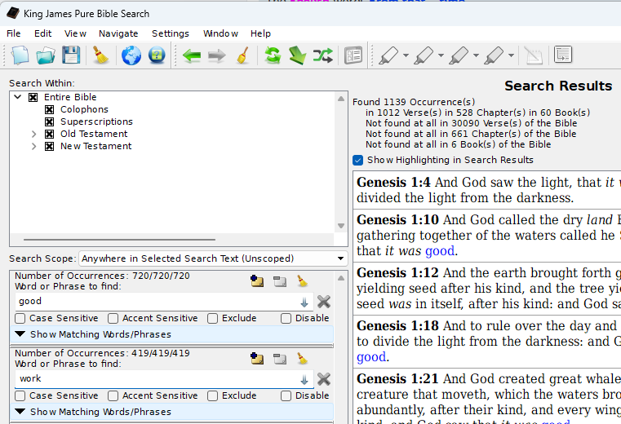The width and height of the screenshot is (621, 424).
Task: Click the Save floppy disk icon
Action: pyautogui.click(x=71, y=55)
